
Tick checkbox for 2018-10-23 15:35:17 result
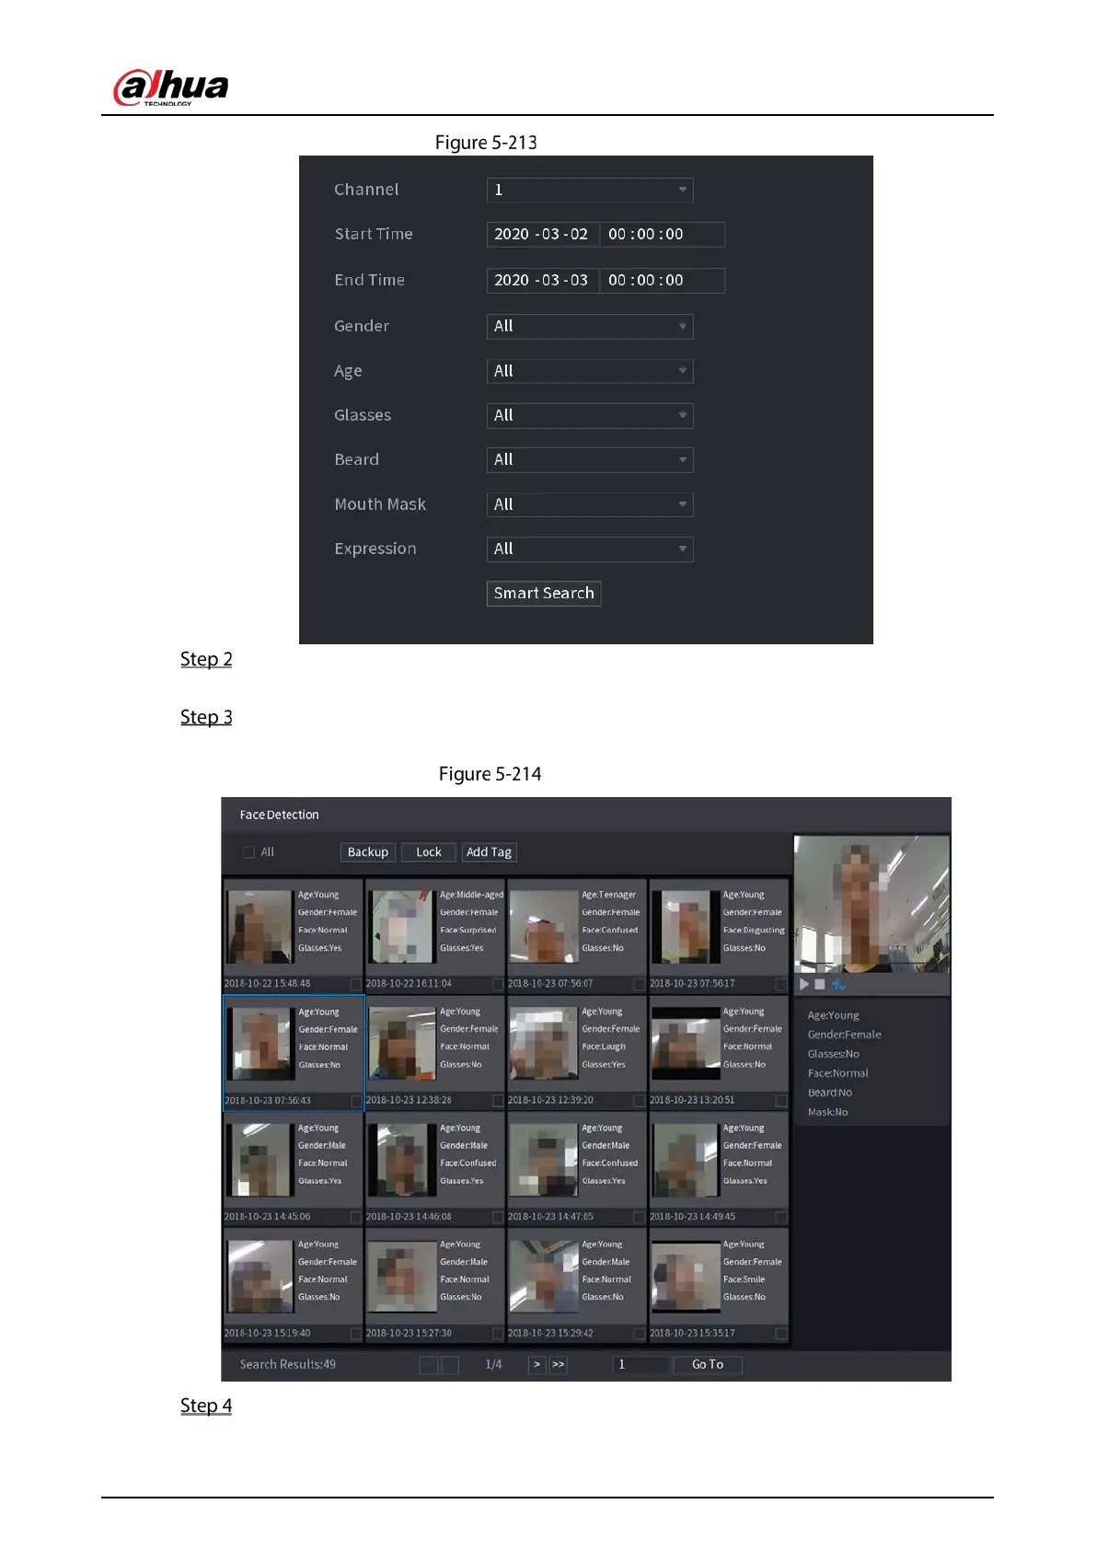(781, 1333)
